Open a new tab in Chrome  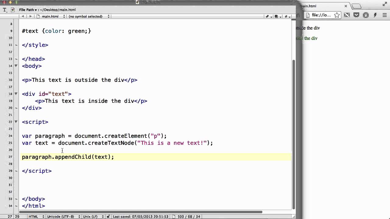[x=356, y=6]
